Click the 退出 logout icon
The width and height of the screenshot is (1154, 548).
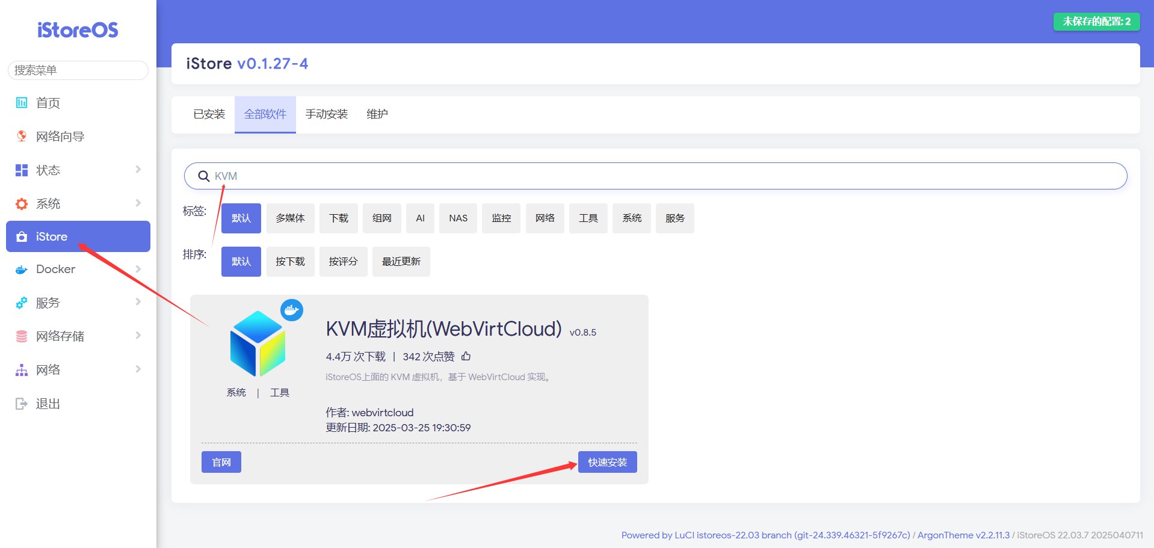click(x=22, y=404)
